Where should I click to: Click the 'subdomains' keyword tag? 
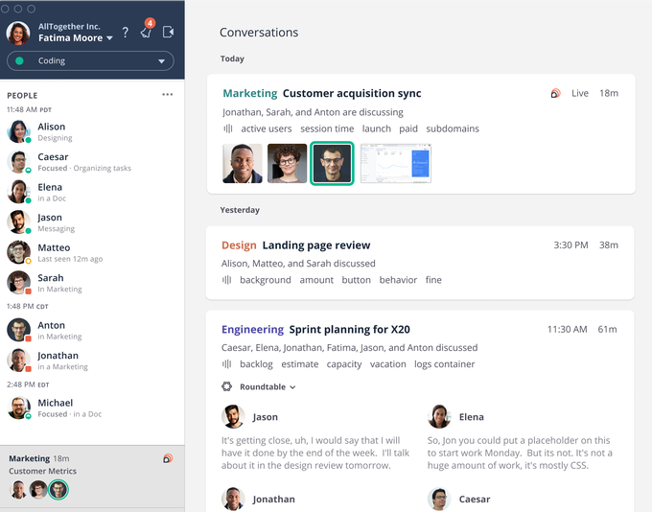click(452, 128)
